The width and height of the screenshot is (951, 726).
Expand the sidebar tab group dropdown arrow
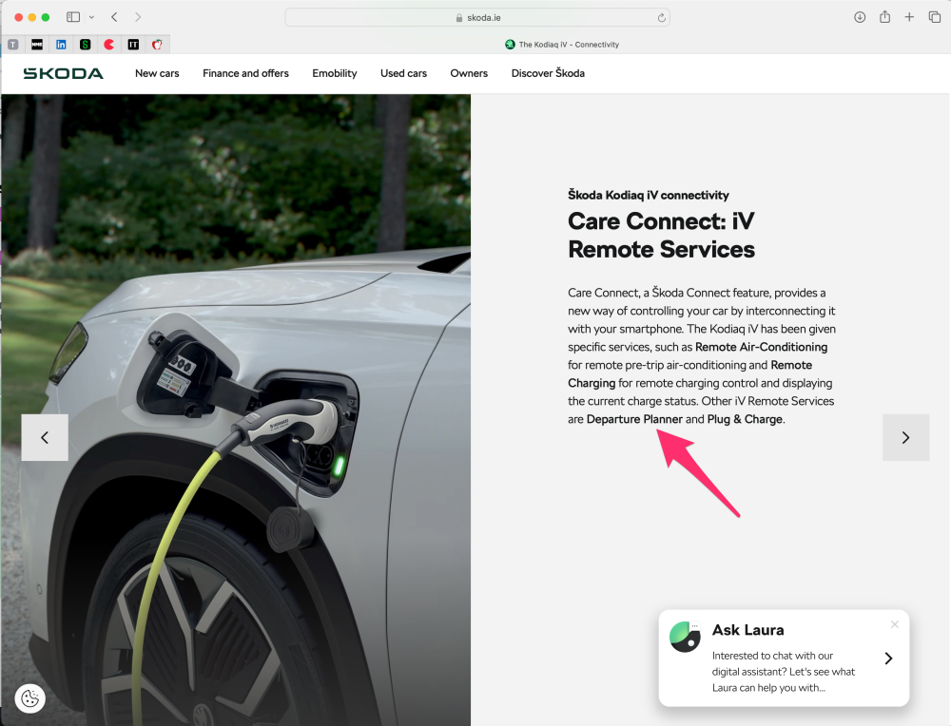[91, 17]
